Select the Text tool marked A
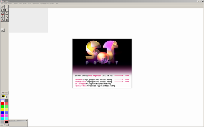Screen dimensions: 204x127 [7, 17]
